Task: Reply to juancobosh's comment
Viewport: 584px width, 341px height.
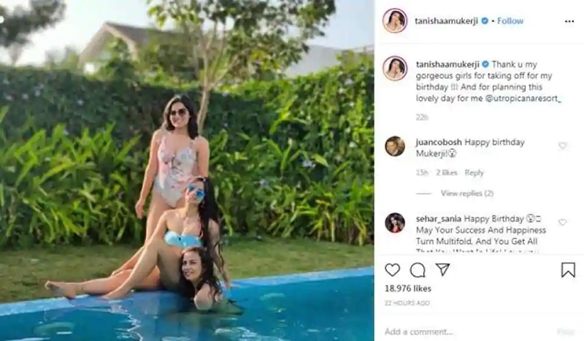Action: [x=474, y=172]
